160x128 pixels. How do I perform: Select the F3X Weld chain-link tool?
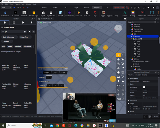click(x=123, y=77)
